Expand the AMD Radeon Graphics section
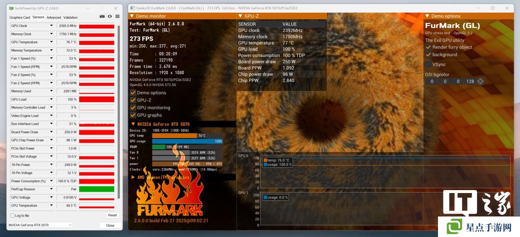Viewport: 520px width, 237px height. coord(133,177)
